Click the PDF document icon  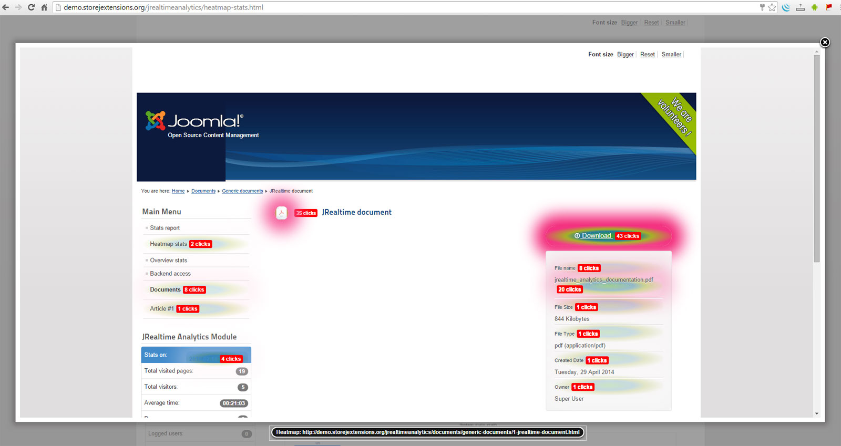282,213
